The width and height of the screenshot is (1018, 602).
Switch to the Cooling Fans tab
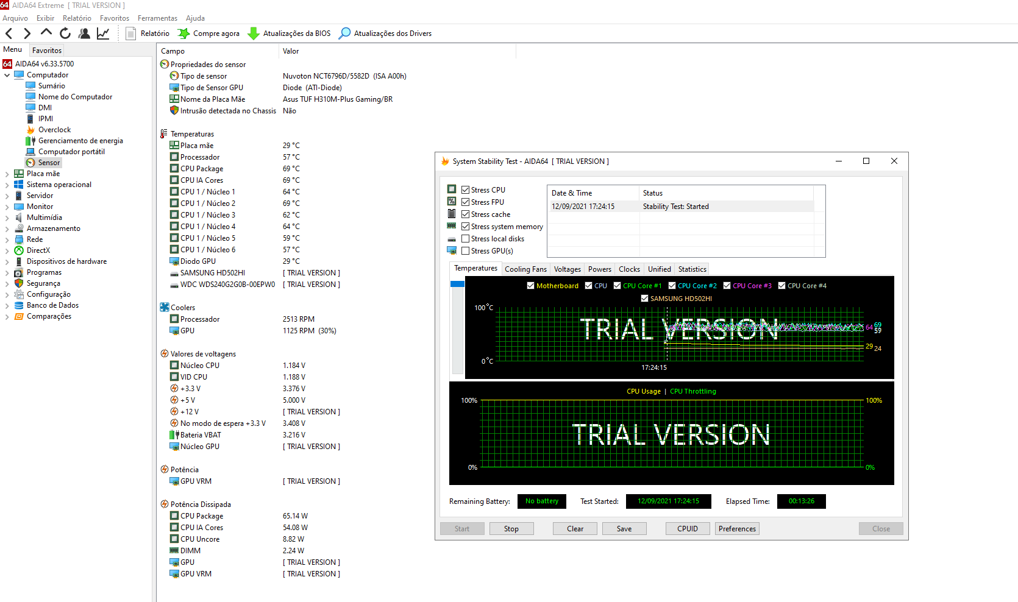pos(525,269)
